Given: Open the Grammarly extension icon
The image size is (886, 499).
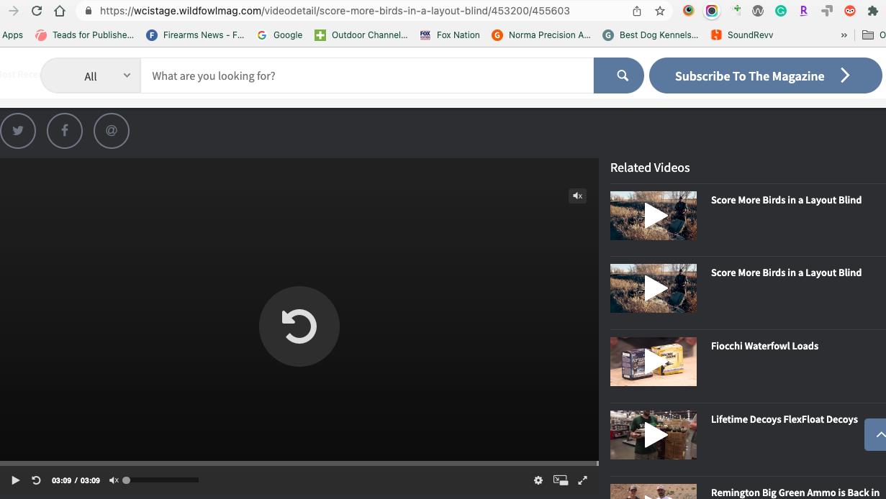Looking at the screenshot, I should (x=781, y=11).
